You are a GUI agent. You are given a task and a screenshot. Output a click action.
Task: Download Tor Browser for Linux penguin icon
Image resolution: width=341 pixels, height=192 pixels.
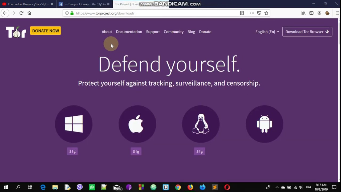pyautogui.click(x=201, y=124)
